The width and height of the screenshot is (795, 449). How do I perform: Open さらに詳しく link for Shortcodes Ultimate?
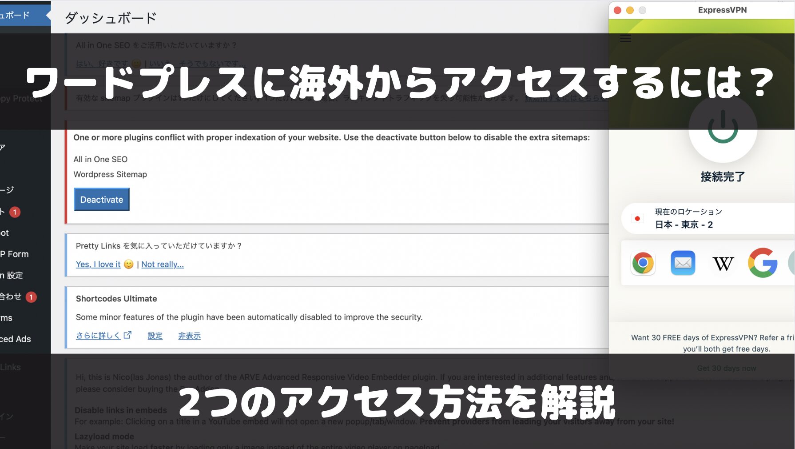click(98, 336)
